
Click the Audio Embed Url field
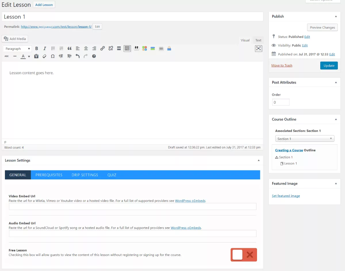click(133, 234)
